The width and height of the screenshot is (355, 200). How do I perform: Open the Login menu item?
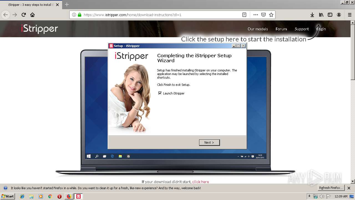[321, 29]
